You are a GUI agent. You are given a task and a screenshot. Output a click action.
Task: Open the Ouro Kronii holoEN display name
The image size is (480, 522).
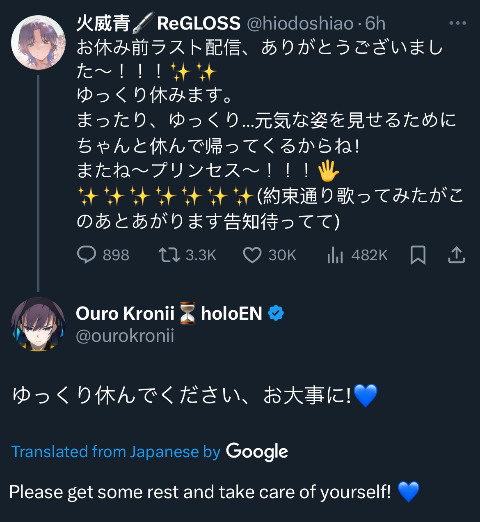point(169,313)
